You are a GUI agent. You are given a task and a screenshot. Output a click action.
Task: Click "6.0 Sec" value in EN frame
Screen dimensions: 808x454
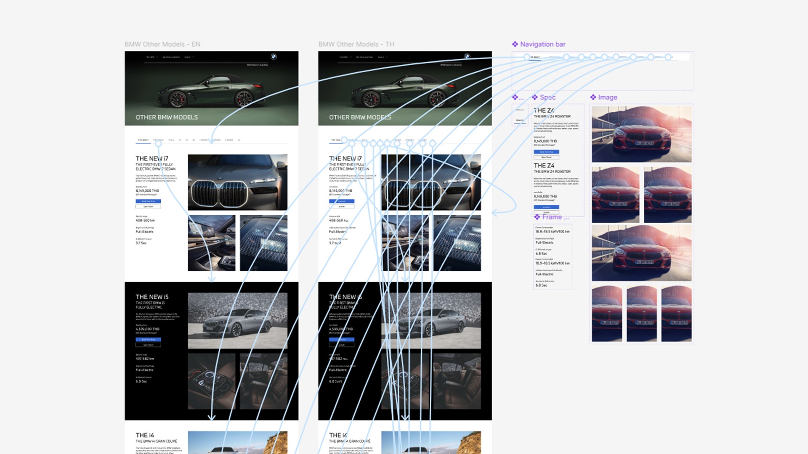pos(141,381)
